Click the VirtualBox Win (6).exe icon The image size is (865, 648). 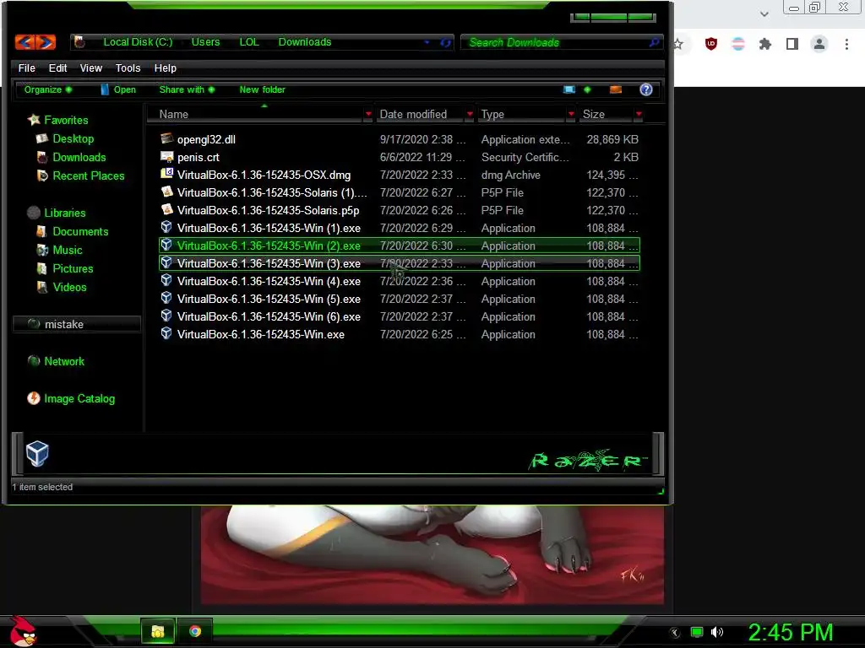coord(166,316)
